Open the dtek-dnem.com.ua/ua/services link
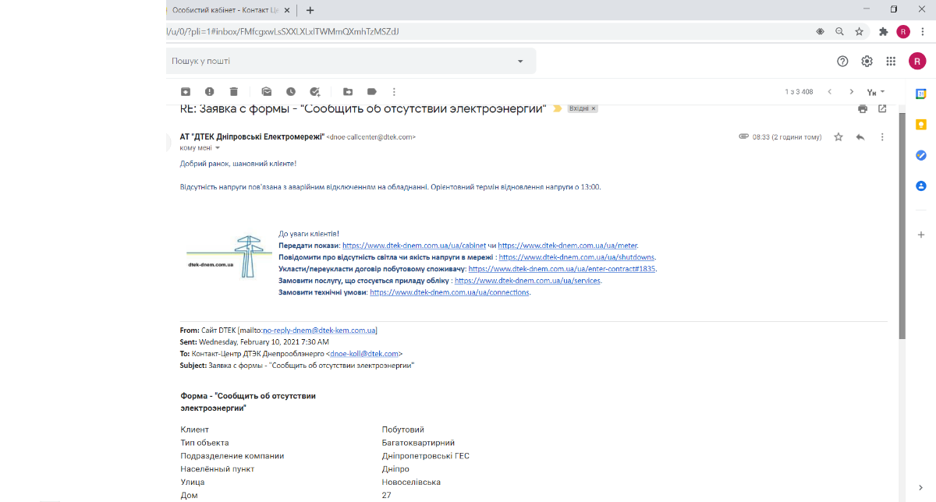The image size is (936, 502). 527,281
